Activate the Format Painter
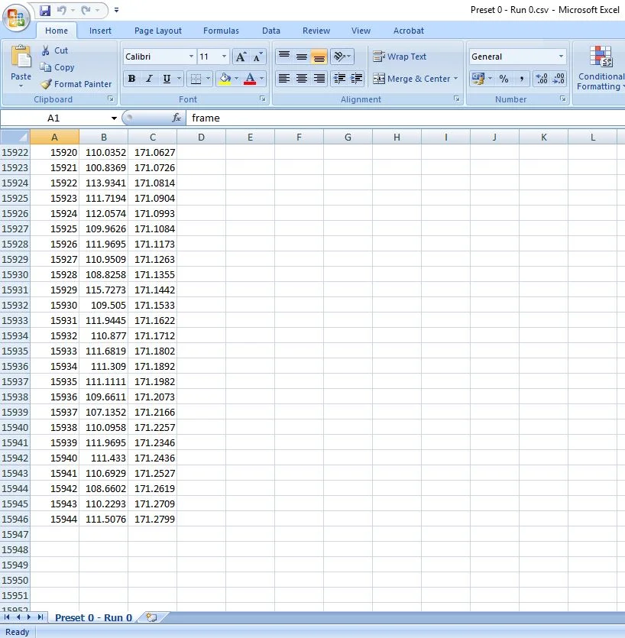This screenshot has height=638, width=625. point(76,84)
